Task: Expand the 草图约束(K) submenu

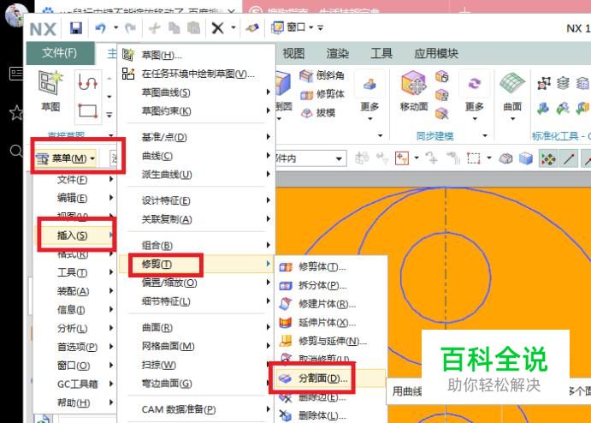Action: tap(196, 111)
